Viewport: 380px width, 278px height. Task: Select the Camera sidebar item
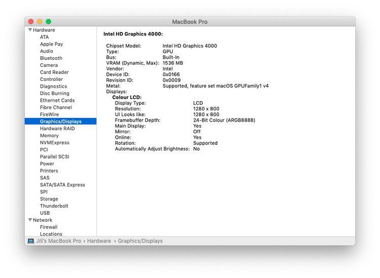[49, 65]
